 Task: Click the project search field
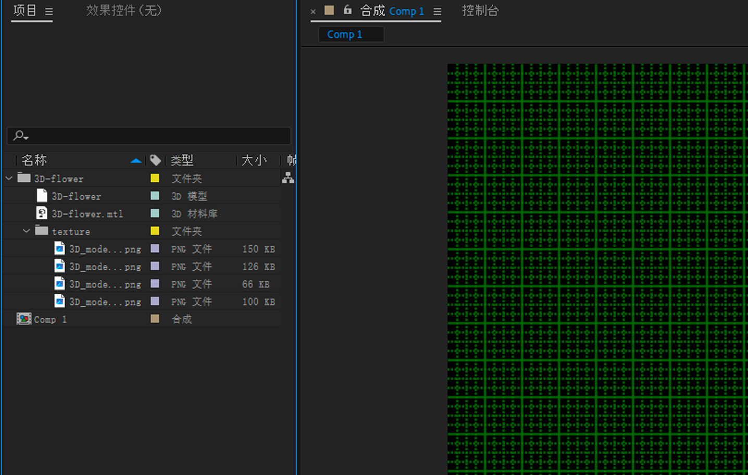pyautogui.click(x=149, y=136)
